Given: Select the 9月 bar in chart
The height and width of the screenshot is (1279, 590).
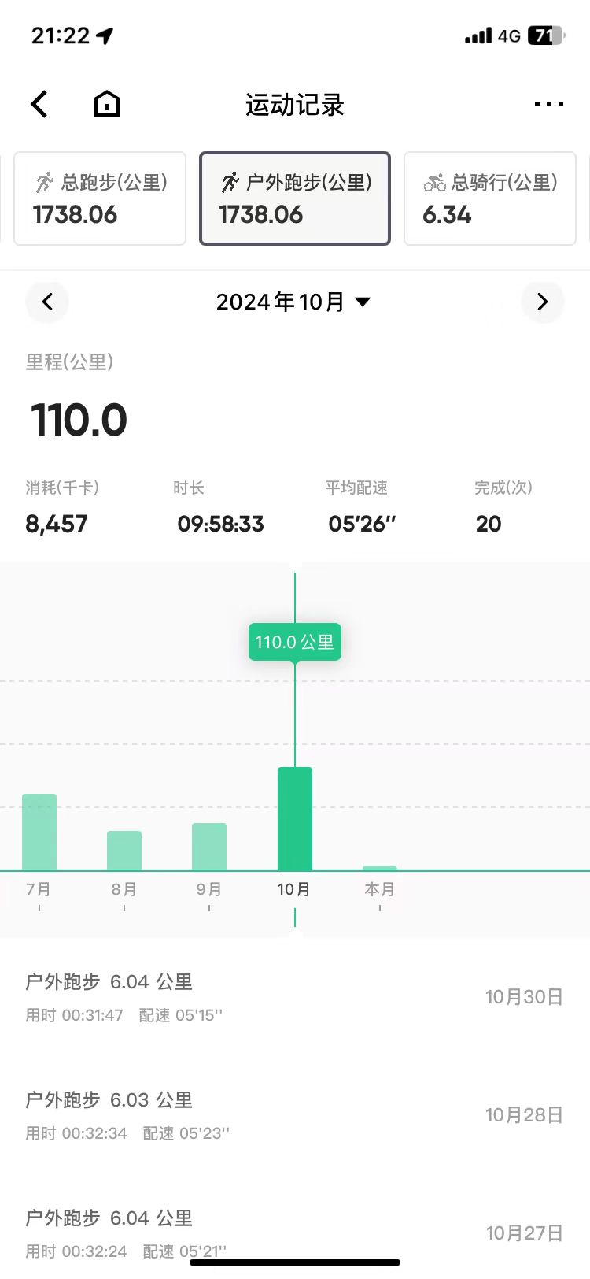Looking at the screenshot, I should click(x=209, y=847).
